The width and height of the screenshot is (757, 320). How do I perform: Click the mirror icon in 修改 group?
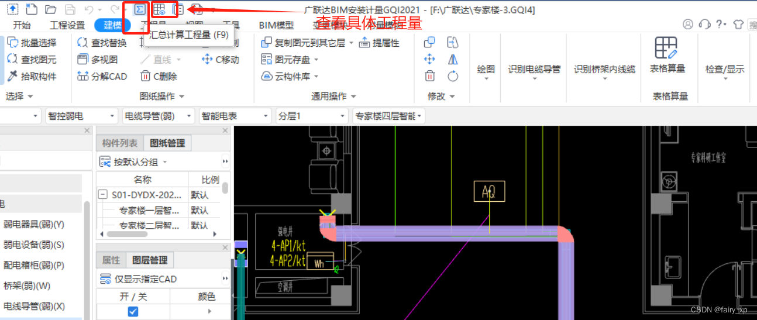click(x=453, y=59)
